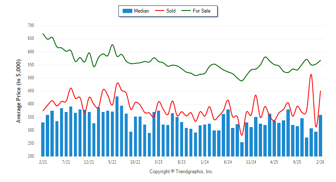Click the 10/22 x-axis label
Image resolution: width=336 pixels, height=182 pixels.
pos(135,161)
